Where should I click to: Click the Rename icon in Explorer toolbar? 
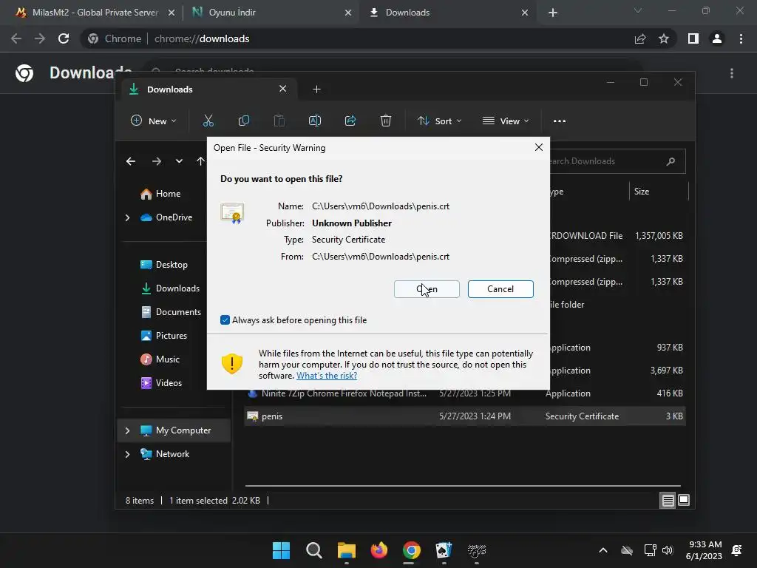pyautogui.click(x=315, y=121)
